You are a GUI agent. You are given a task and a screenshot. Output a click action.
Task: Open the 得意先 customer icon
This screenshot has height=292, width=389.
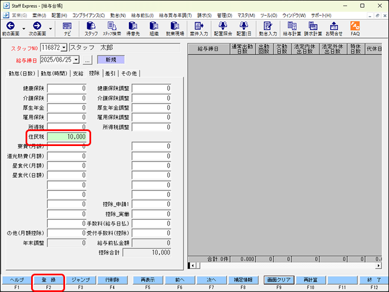pos(133,29)
